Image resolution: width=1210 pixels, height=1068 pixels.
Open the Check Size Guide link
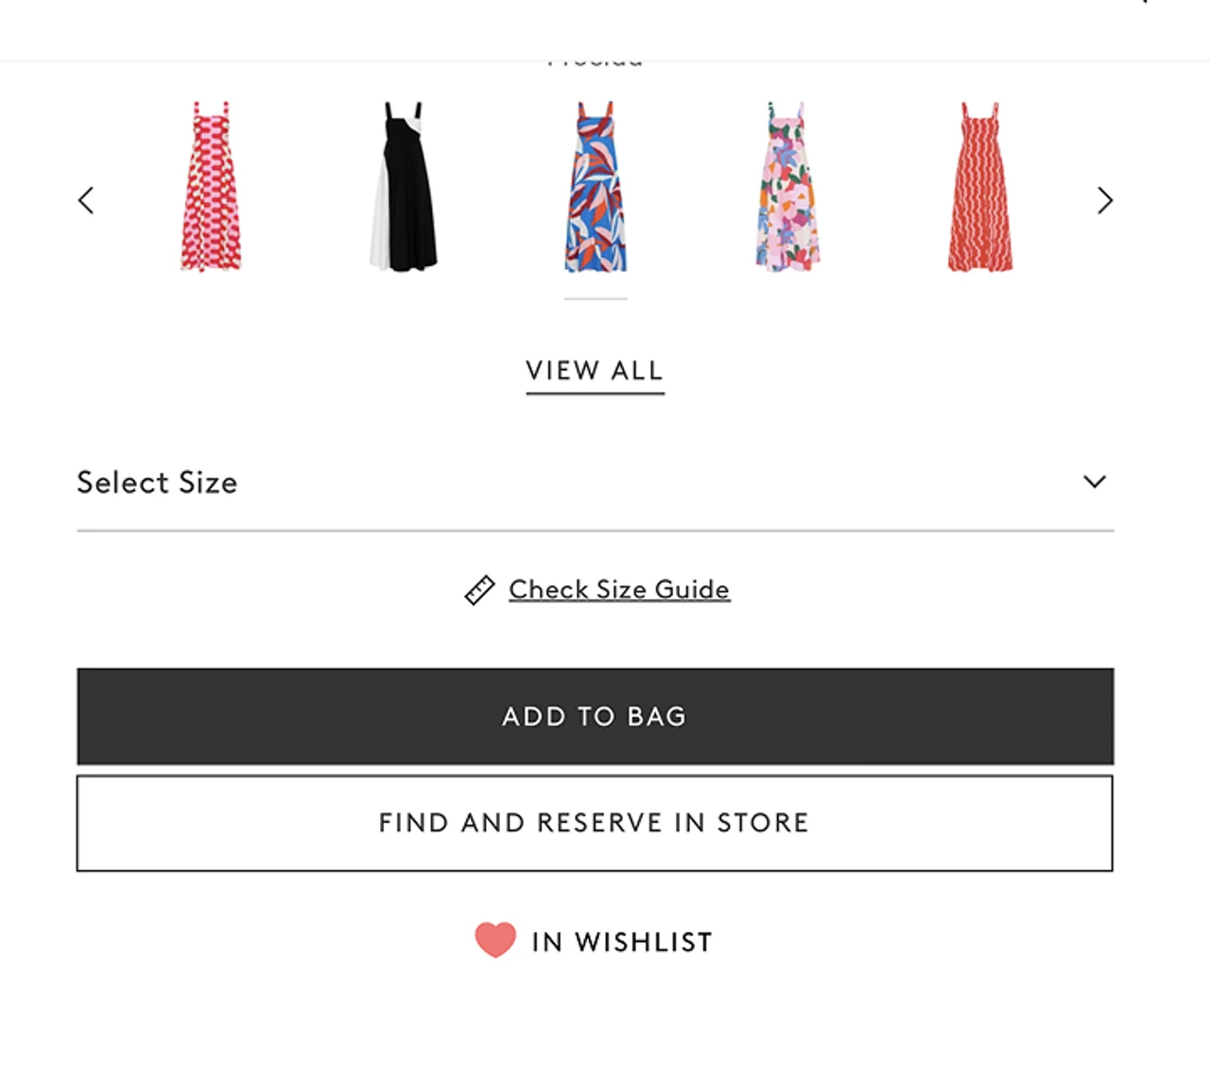619,589
